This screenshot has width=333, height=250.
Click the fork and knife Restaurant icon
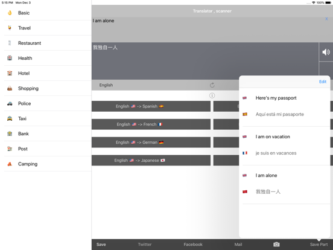point(10,43)
